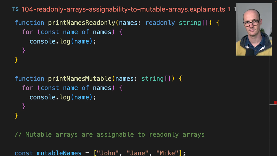Click the readonly keyword in the parameter type

tap(160, 23)
